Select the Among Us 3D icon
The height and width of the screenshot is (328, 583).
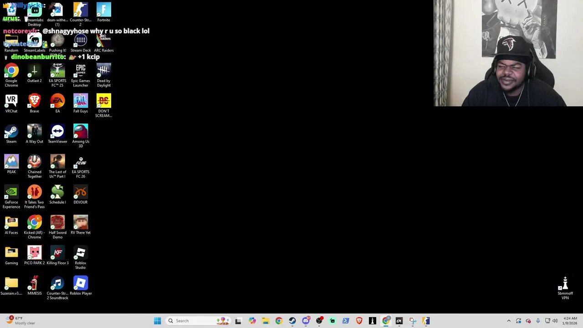pos(81,136)
